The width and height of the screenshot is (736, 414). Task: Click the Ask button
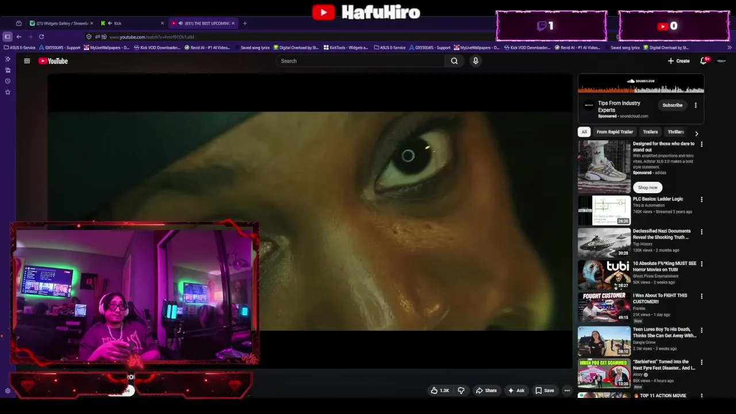tap(516, 390)
